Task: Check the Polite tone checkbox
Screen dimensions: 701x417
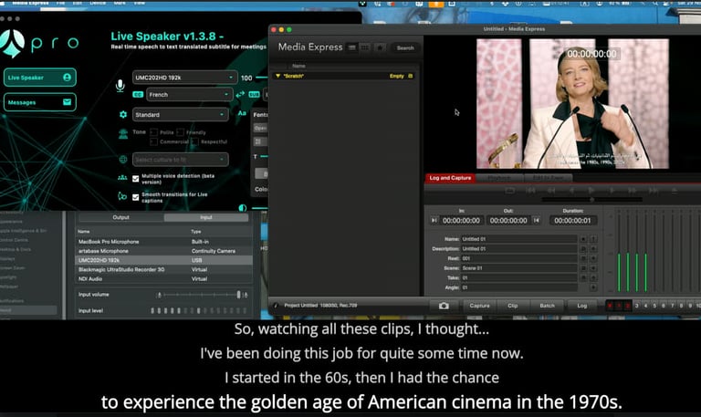Action: coord(153,132)
